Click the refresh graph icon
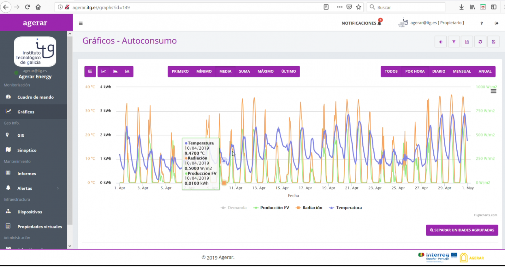 pos(480,42)
